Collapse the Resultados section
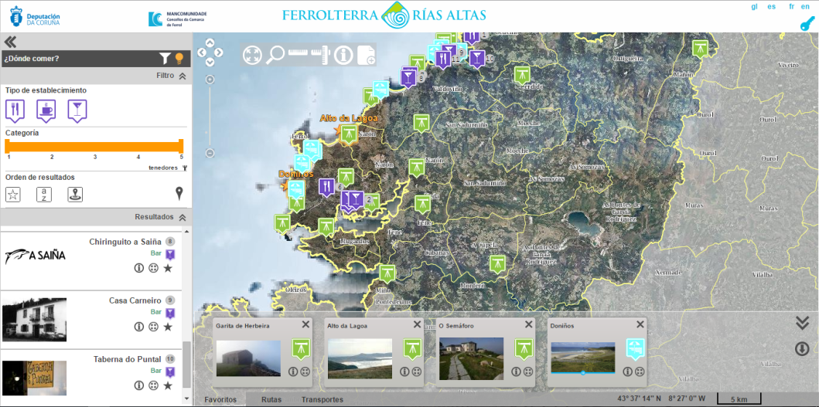The image size is (819, 407). point(183,217)
